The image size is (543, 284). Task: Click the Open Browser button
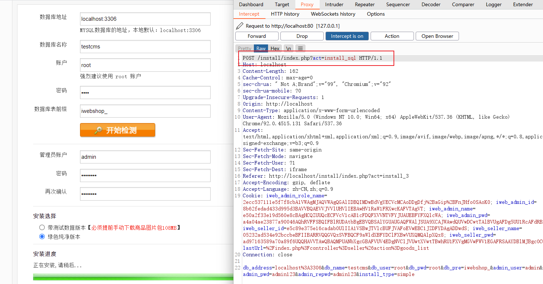[437, 36]
